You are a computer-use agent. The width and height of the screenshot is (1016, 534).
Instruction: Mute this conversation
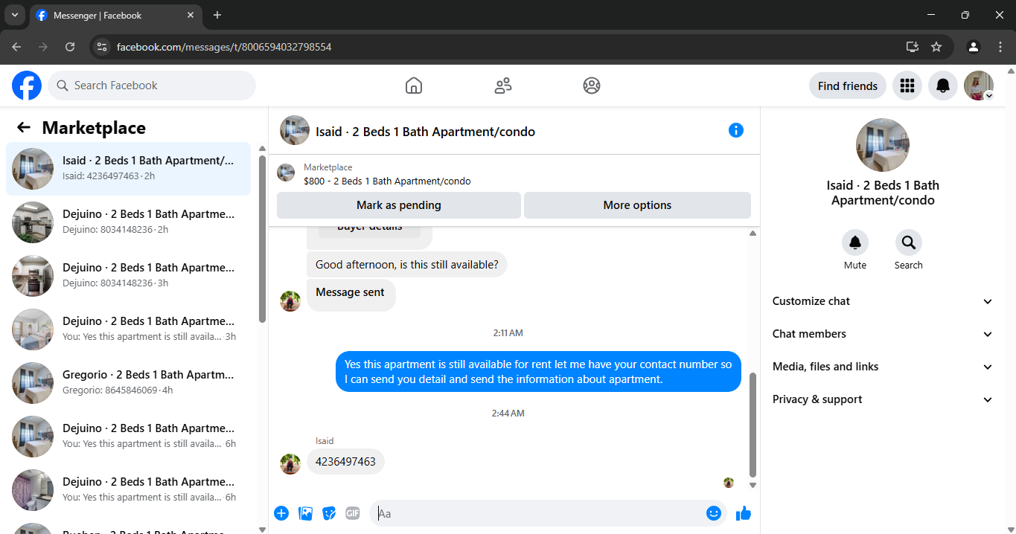855,242
